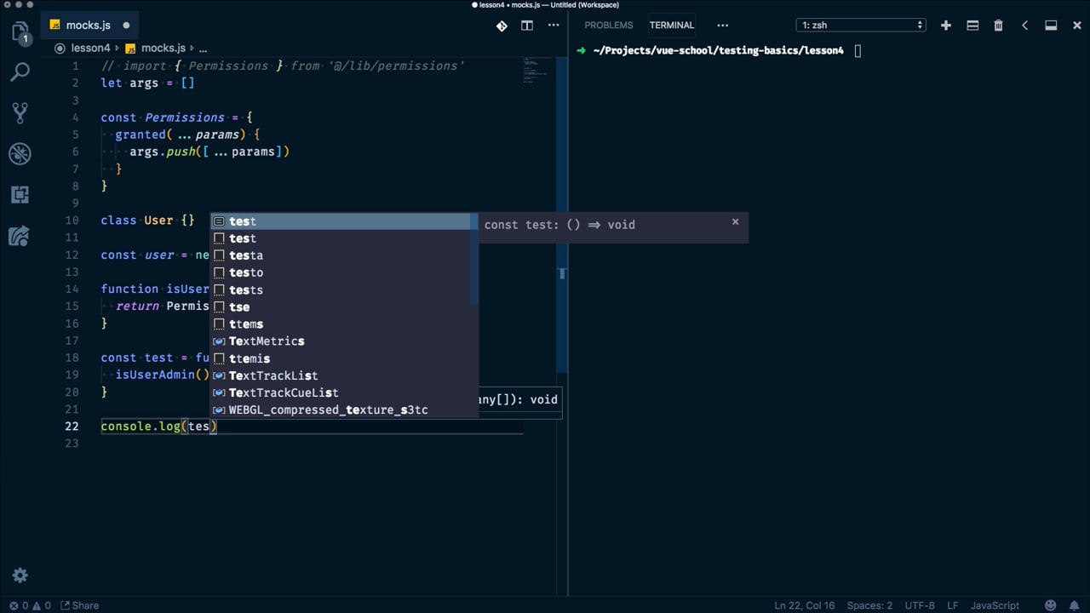Open the terminal selector dropdown '1: zsh'

coord(861,26)
